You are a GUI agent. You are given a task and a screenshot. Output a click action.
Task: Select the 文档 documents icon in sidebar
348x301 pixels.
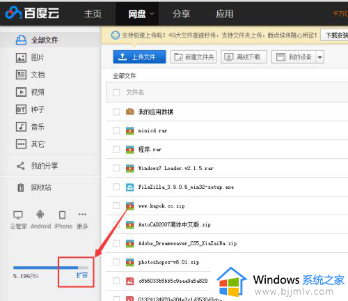point(21,75)
